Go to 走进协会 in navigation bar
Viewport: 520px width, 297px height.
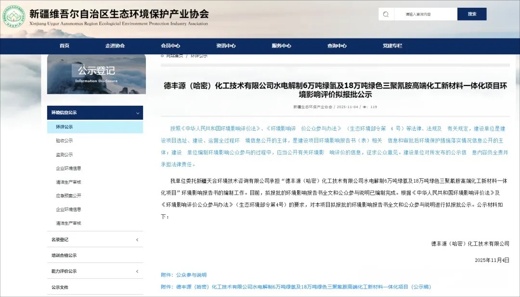[x=115, y=46]
